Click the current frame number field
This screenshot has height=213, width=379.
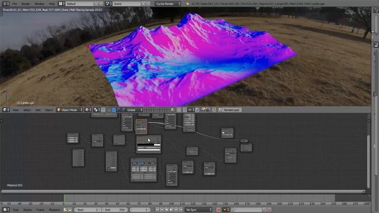point(140,209)
